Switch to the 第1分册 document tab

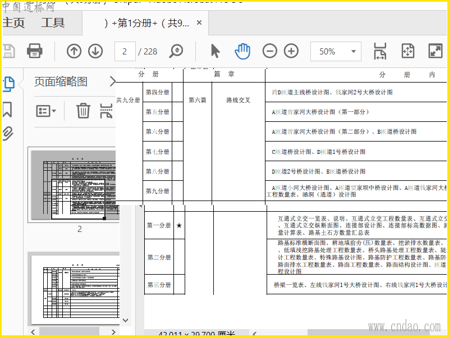pos(146,23)
